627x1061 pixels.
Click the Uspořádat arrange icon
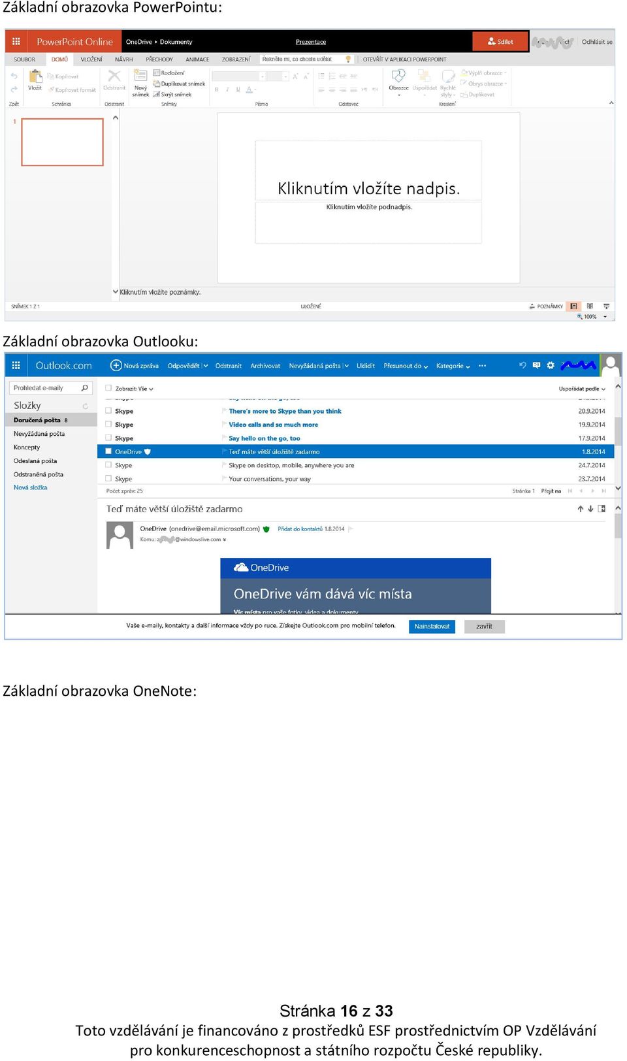pos(424,76)
